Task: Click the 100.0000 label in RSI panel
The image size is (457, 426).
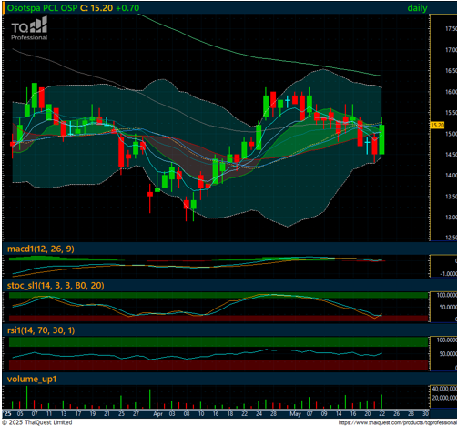Action: [447, 340]
